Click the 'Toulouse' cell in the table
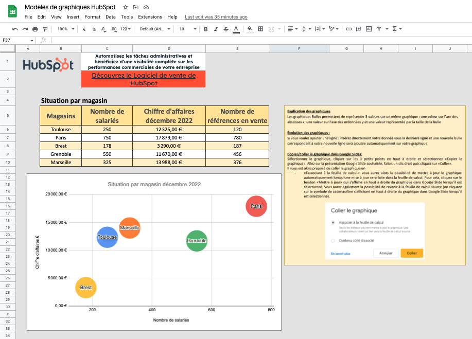 point(61,129)
